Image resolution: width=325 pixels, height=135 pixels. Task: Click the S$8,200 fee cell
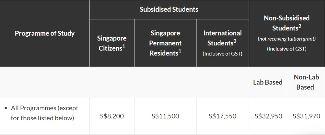(x=112, y=116)
